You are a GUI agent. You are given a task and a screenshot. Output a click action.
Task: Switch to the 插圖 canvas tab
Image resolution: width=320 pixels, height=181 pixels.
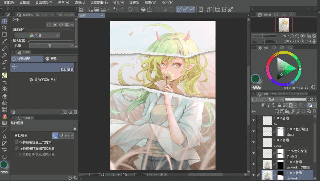click(x=92, y=15)
